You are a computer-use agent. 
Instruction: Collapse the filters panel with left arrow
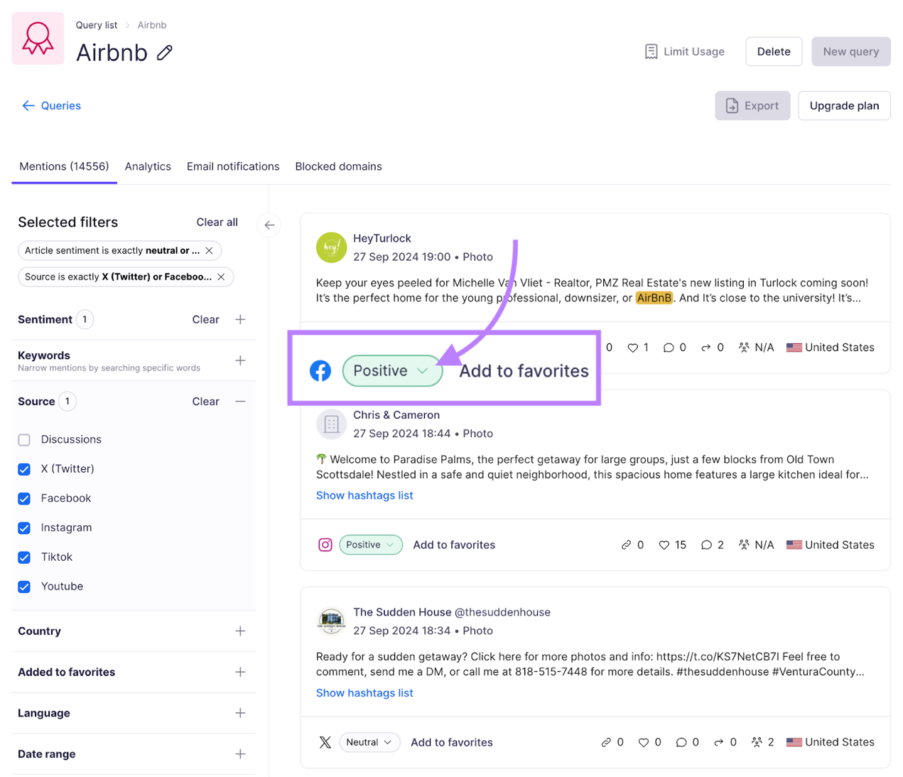(269, 225)
